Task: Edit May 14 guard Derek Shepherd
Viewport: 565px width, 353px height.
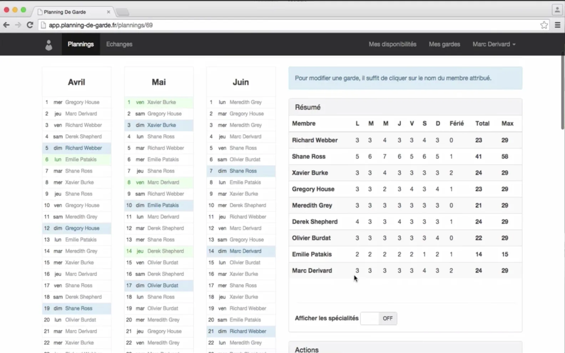Action: (x=166, y=251)
